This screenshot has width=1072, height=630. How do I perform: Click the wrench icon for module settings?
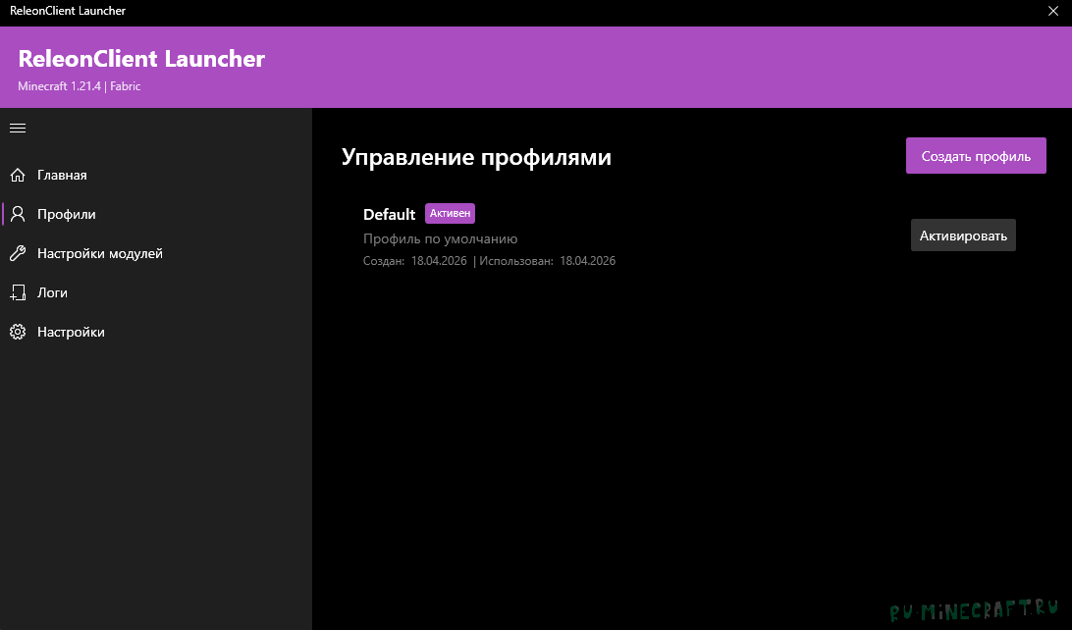(18, 253)
